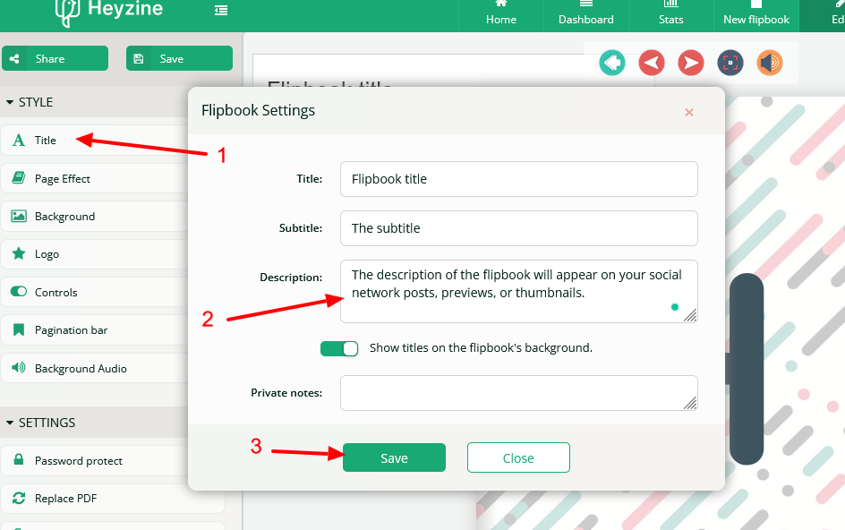Image resolution: width=845 pixels, height=530 pixels.
Task: Click the Description field resize handle
Action: (690, 315)
